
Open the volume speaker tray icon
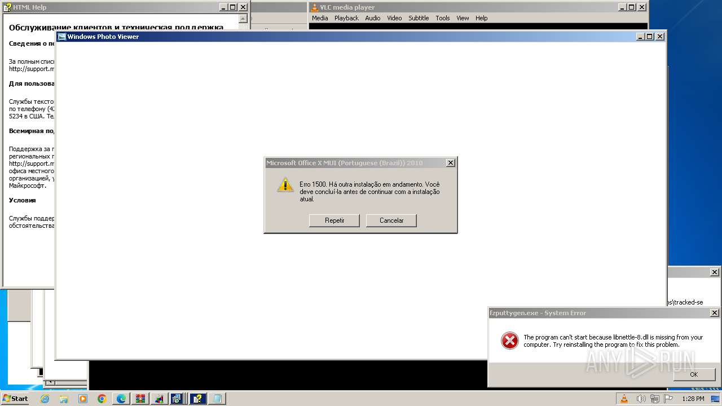point(641,399)
